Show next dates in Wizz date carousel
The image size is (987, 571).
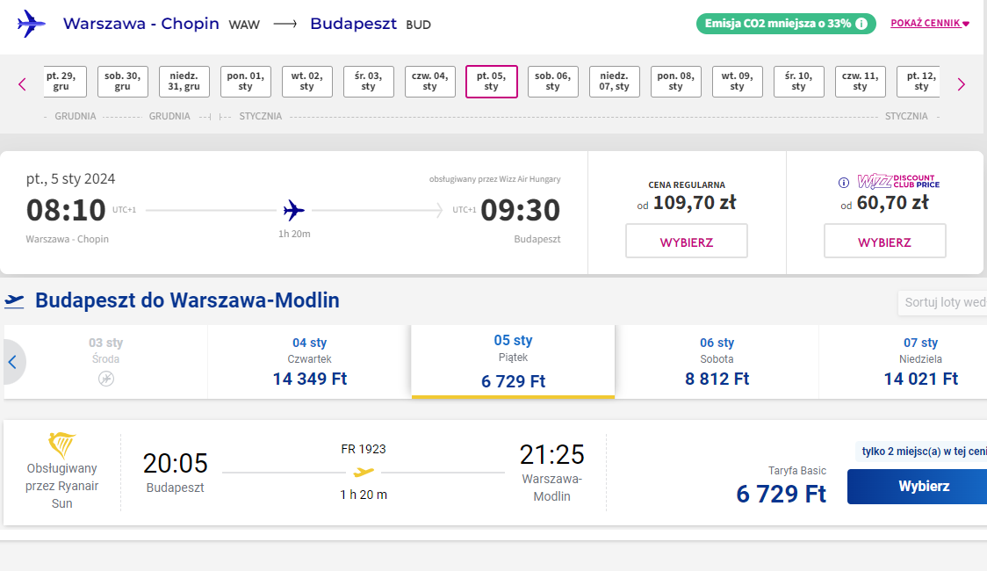pyautogui.click(x=962, y=84)
